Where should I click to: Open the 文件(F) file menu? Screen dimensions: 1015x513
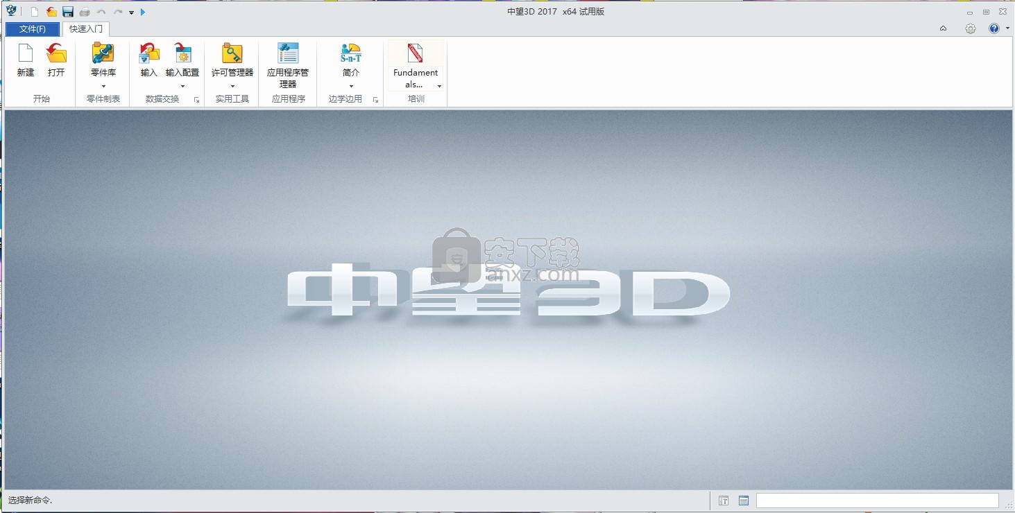pos(33,29)
